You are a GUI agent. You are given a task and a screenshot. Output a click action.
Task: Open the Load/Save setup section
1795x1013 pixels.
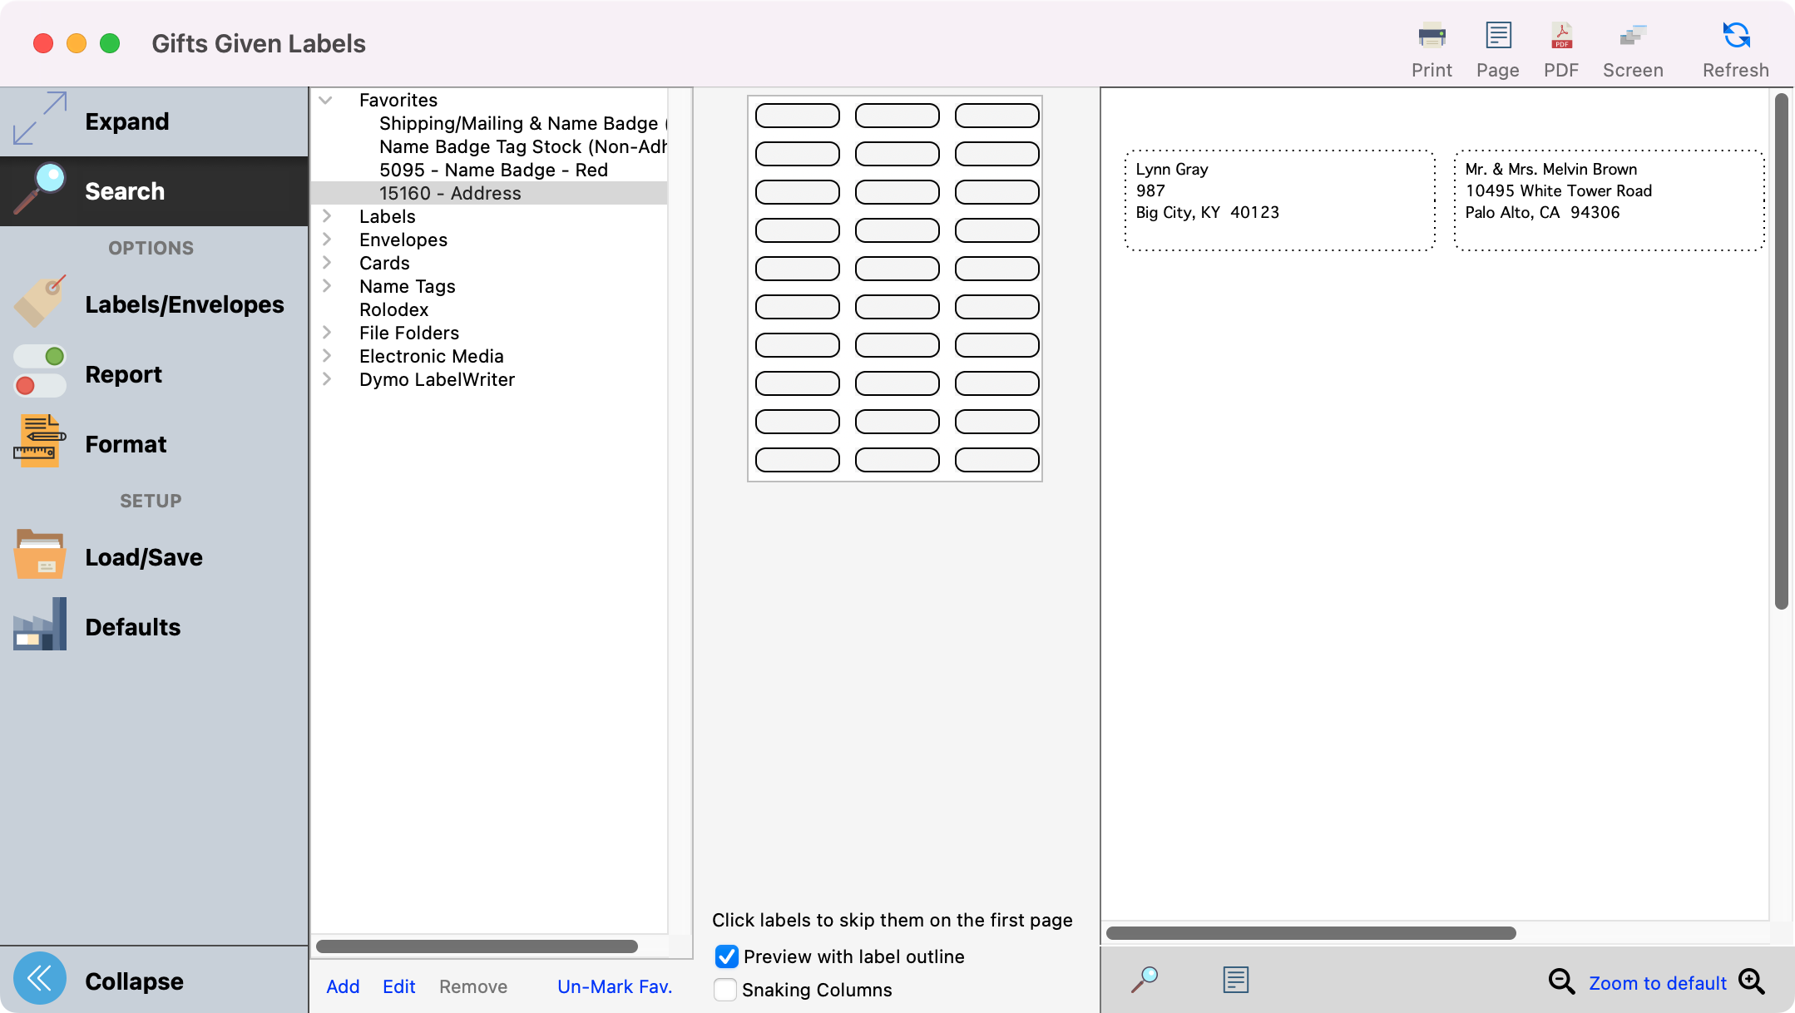pyautogui.click(x=143, y=557)
